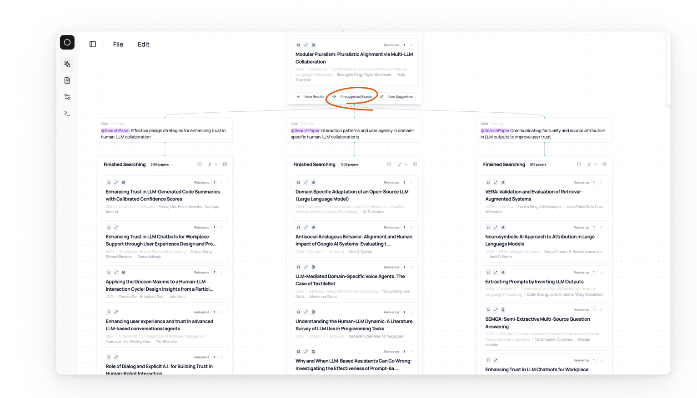The height and width of the screenshot is (398, 697).
Task: Click the relevance score 1 on Modular Pluralism
Action: tap(404, 45)
